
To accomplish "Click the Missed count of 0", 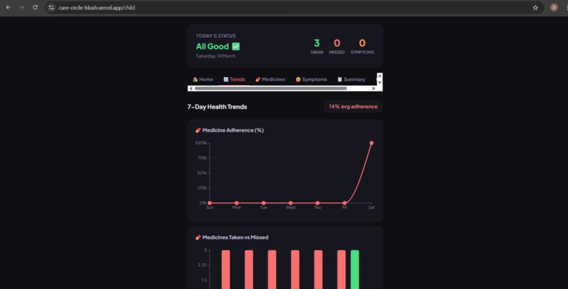I will tap(337, 43).
